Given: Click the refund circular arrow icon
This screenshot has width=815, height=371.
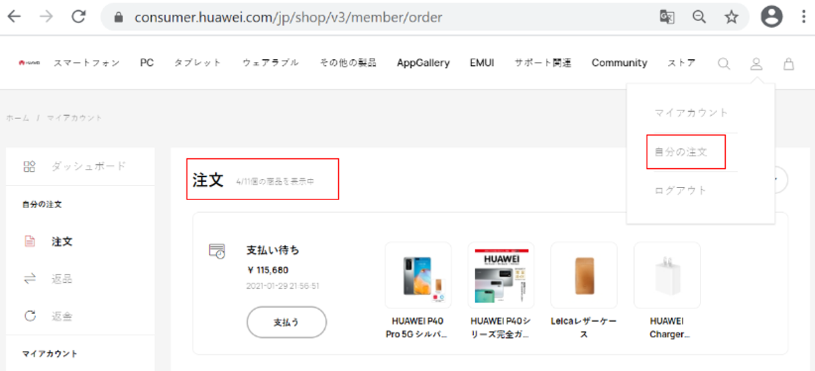Looking at the screenshot, I should tap(29, 316).
